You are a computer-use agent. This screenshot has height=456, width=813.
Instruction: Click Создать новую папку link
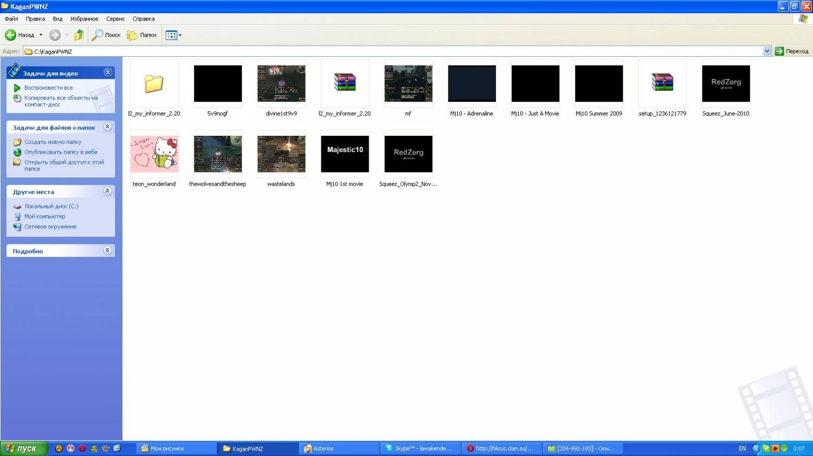tap(53, 142)
